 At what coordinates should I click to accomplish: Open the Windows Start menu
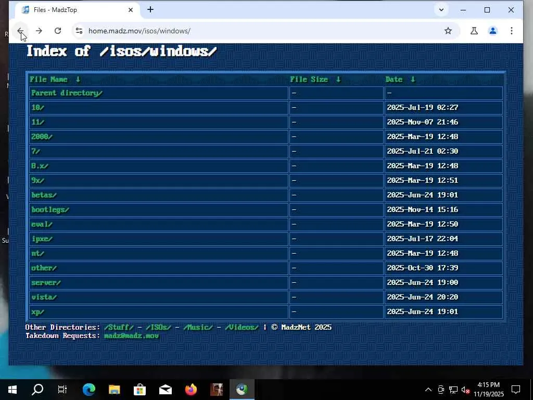(12, 390)
